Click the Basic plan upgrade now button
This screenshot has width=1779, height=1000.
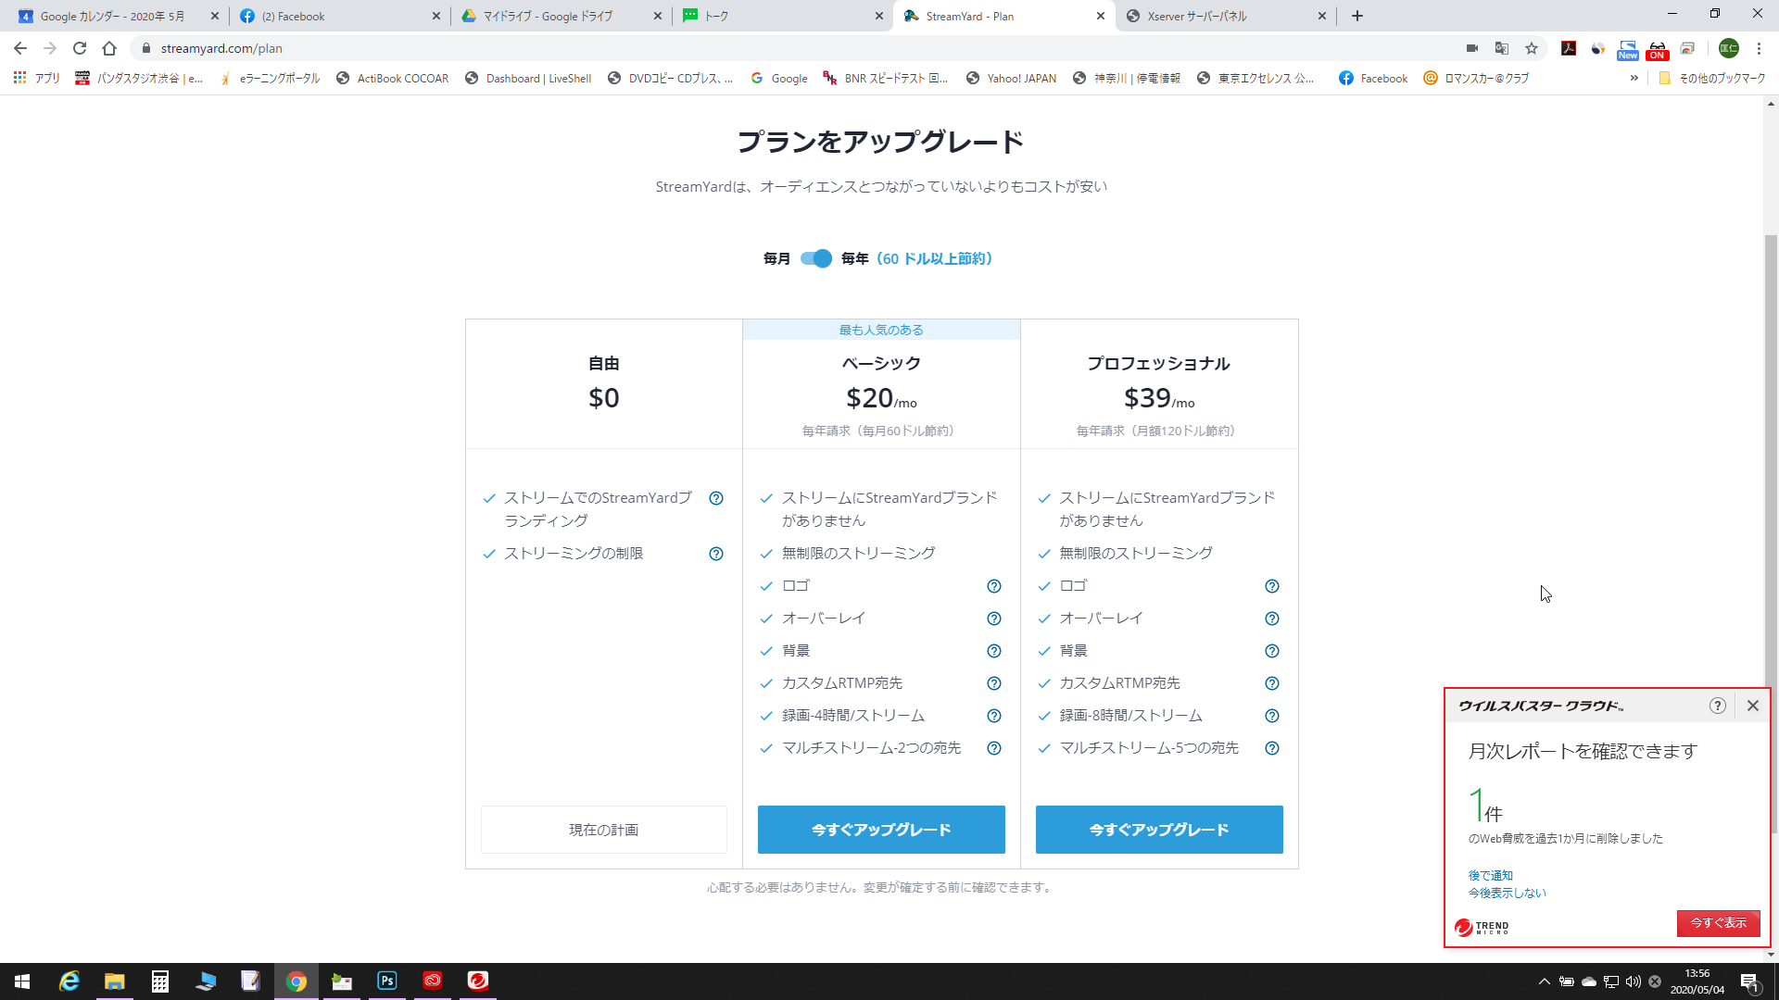tap(881, 830)
